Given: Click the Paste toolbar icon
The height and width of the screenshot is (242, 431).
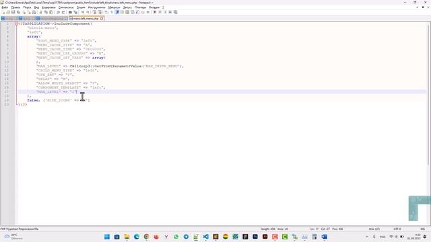Looking at the screenshot, I should pos(51,12).
